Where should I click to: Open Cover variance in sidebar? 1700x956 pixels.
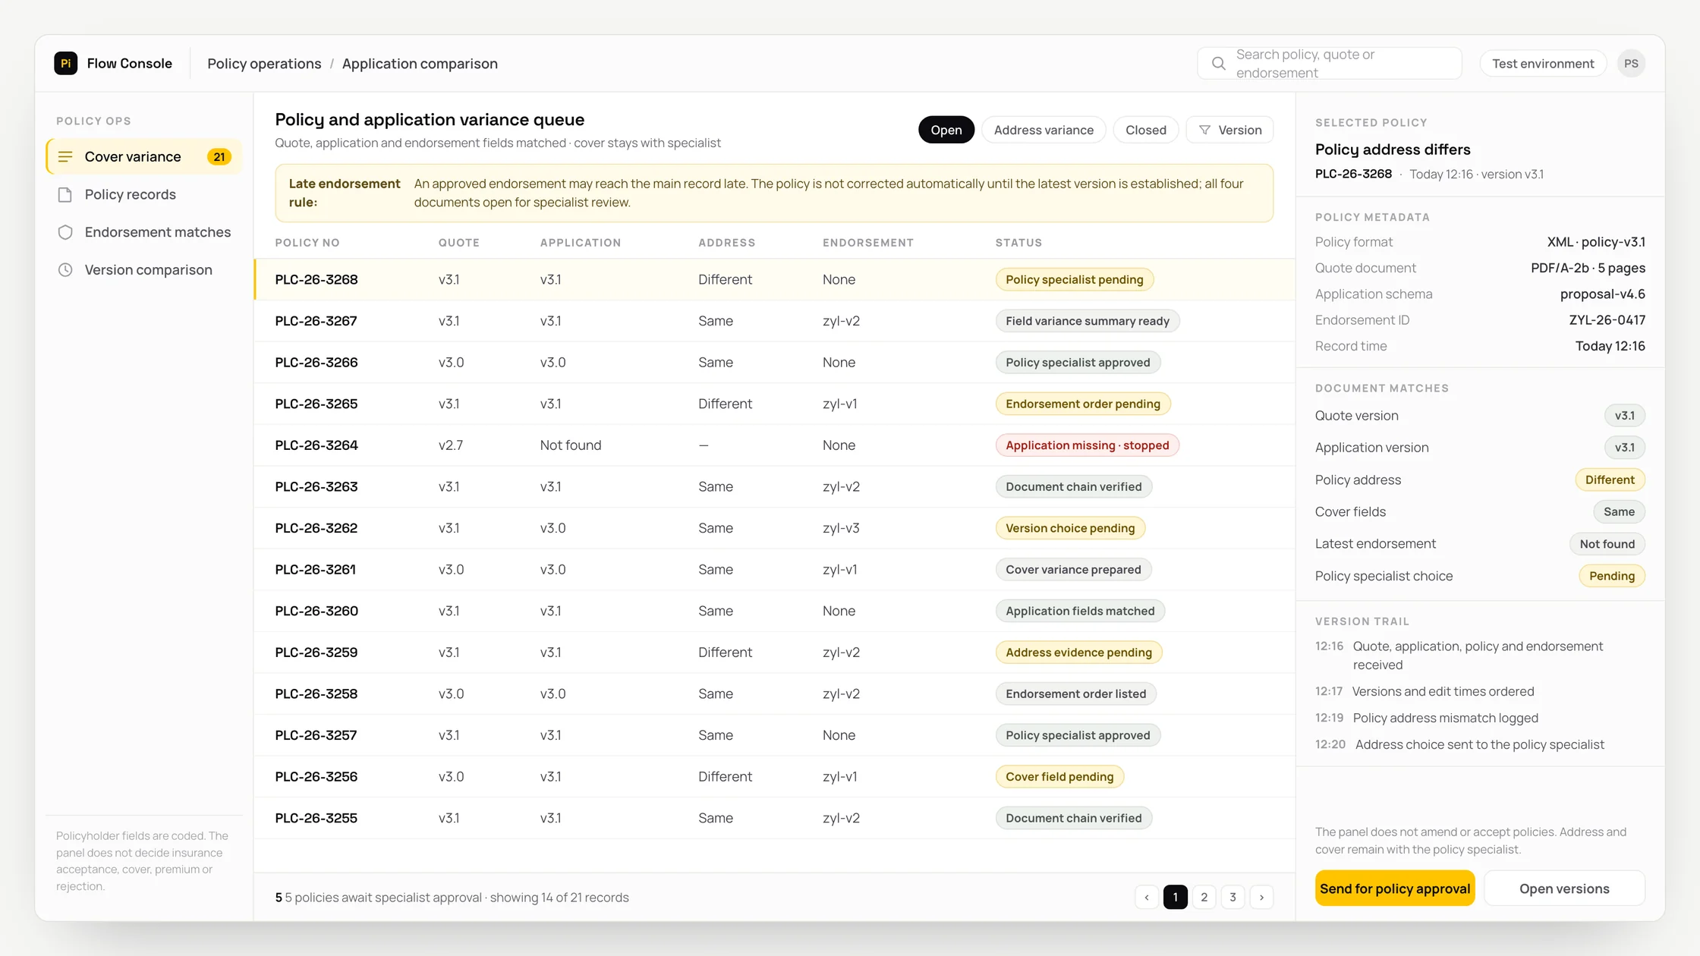click(144, 157)
